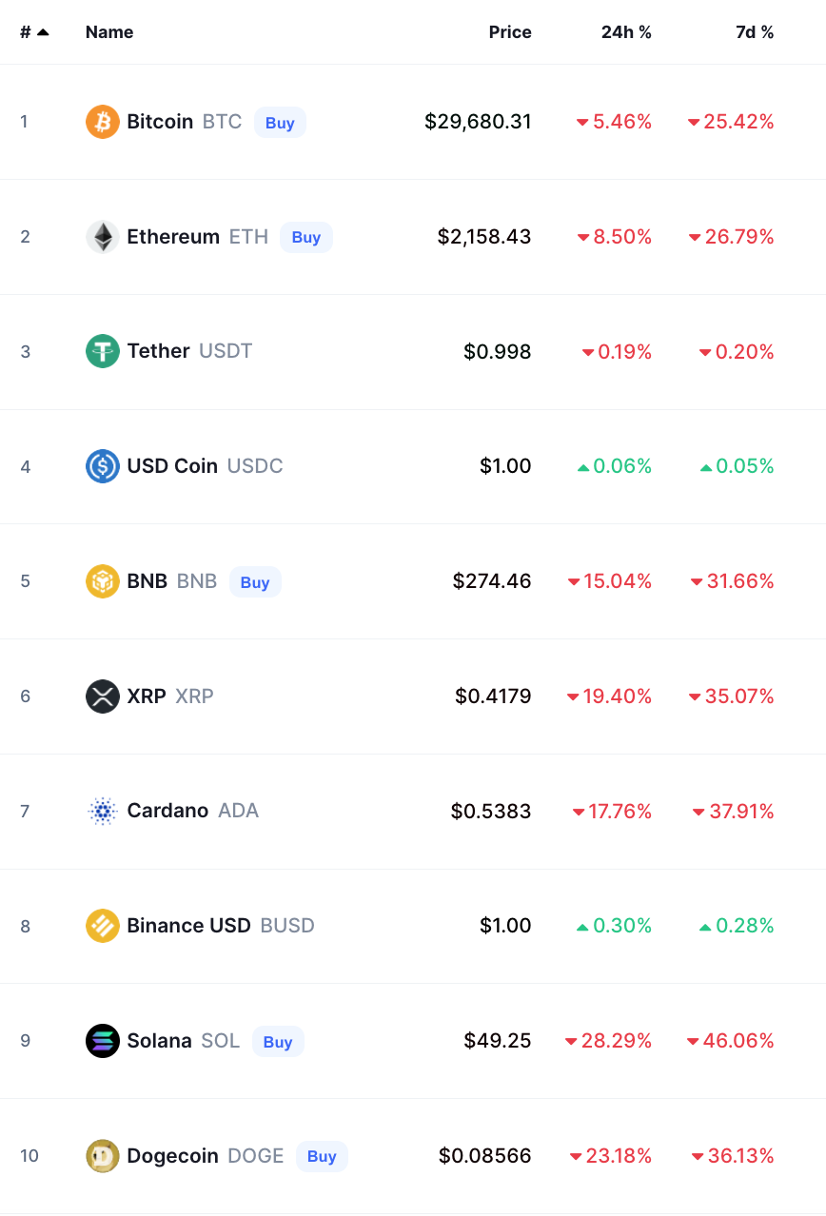The image size is (826, 1216).
Task: Click the Ethereum diamond logo icon
Action: tap(103, 237)
